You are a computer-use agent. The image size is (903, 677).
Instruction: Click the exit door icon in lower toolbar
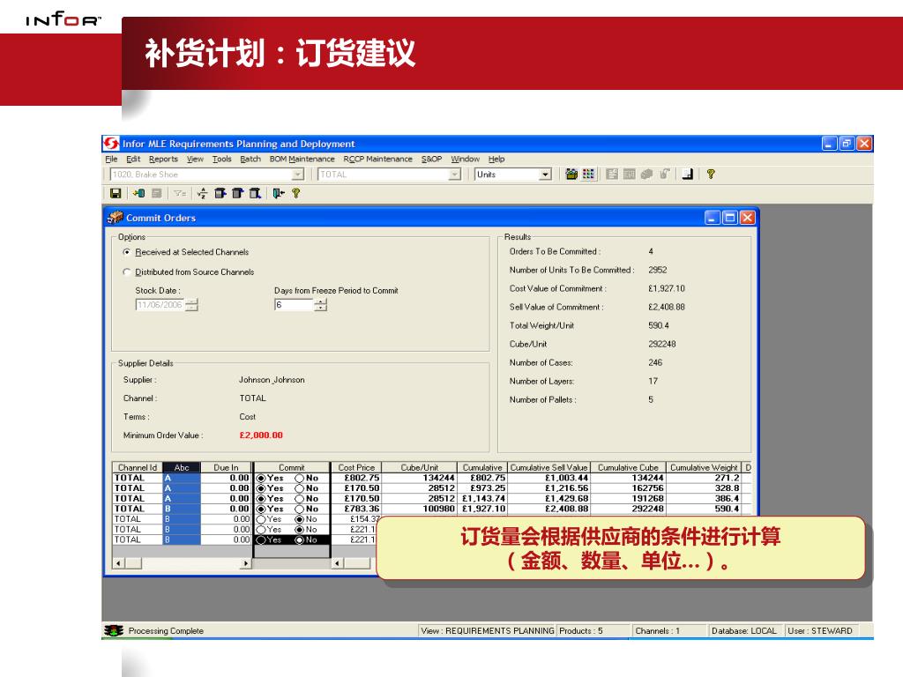(279, 193)
